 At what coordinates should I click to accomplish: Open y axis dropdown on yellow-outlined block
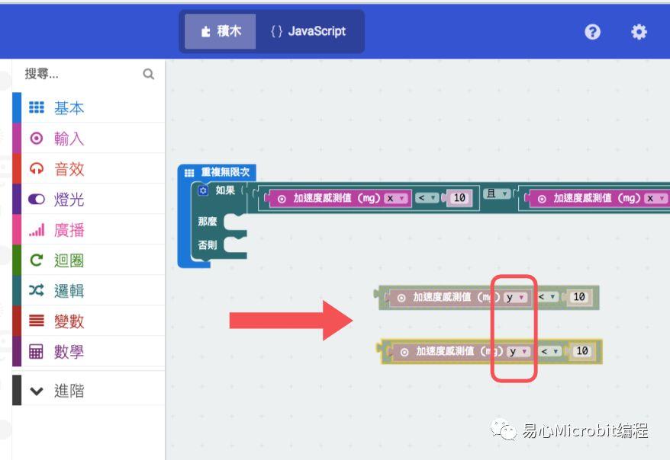click(x=519, y=351)
